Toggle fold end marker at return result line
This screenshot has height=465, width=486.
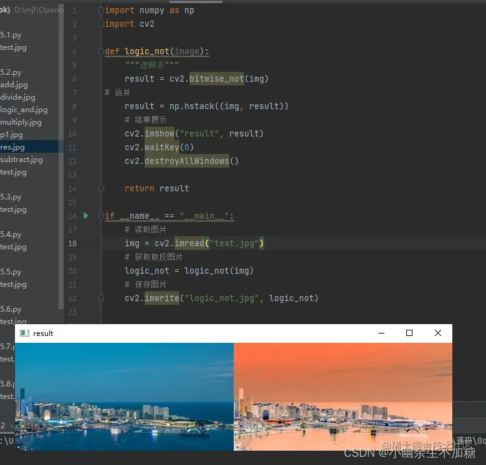(101, 188)
